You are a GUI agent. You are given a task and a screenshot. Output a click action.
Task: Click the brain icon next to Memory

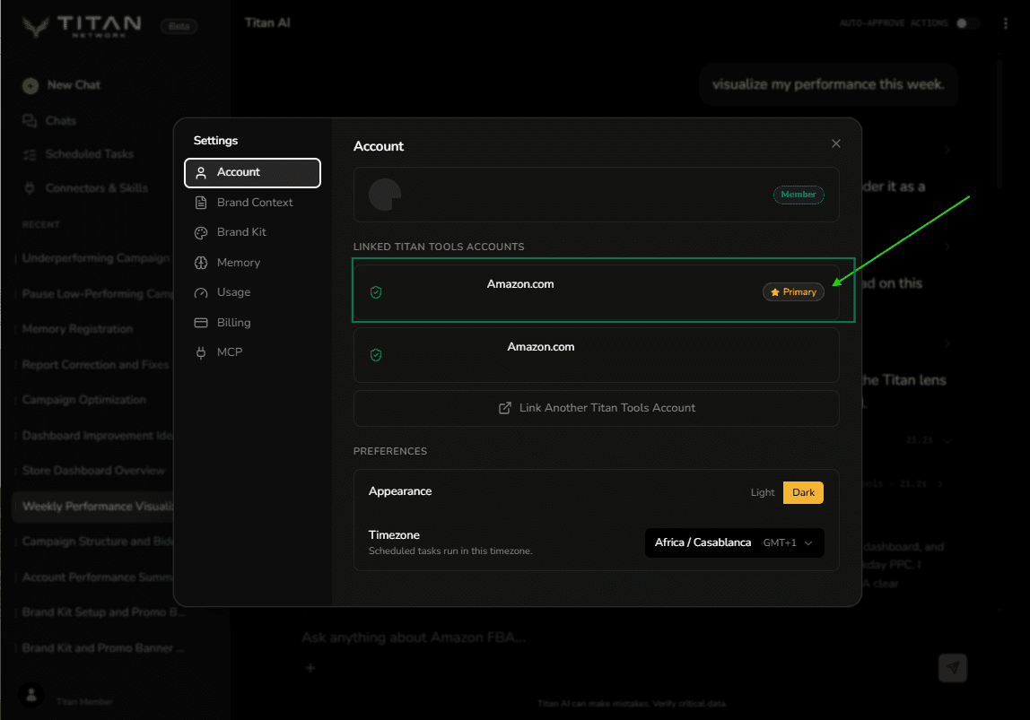pyautogui.click(x=201, y=263)
